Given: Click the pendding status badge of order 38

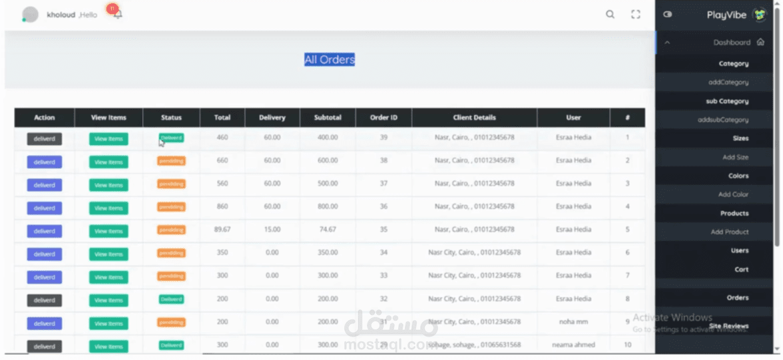Looking at the screenshot, I should click(171, 161).
